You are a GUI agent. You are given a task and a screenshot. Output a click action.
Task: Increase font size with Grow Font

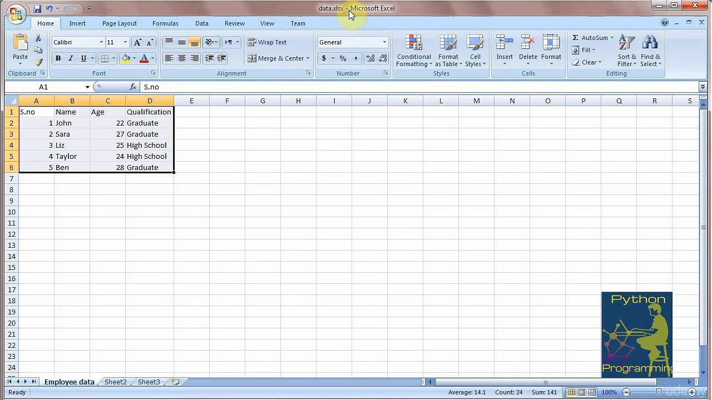coord(137,42)
